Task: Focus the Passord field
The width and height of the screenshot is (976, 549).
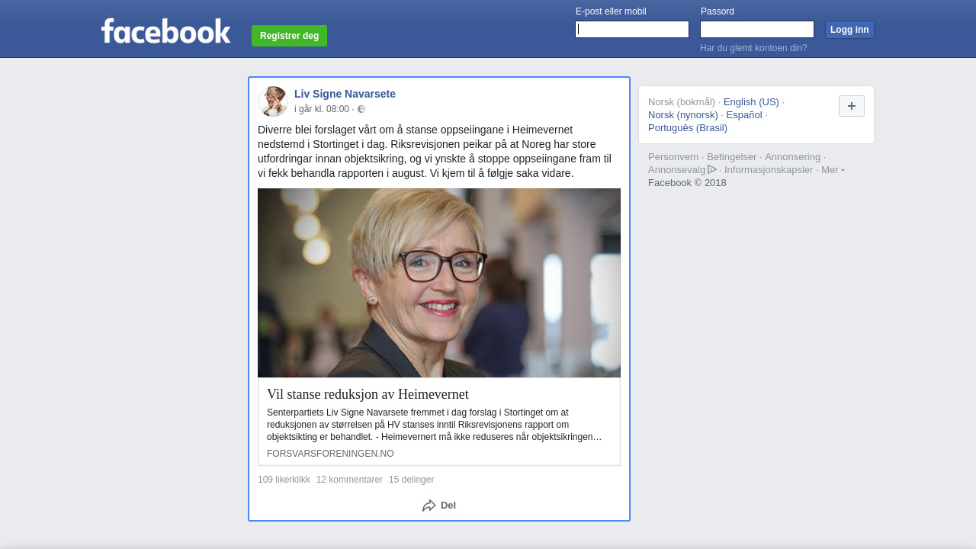Action: [x=757, y=30]
